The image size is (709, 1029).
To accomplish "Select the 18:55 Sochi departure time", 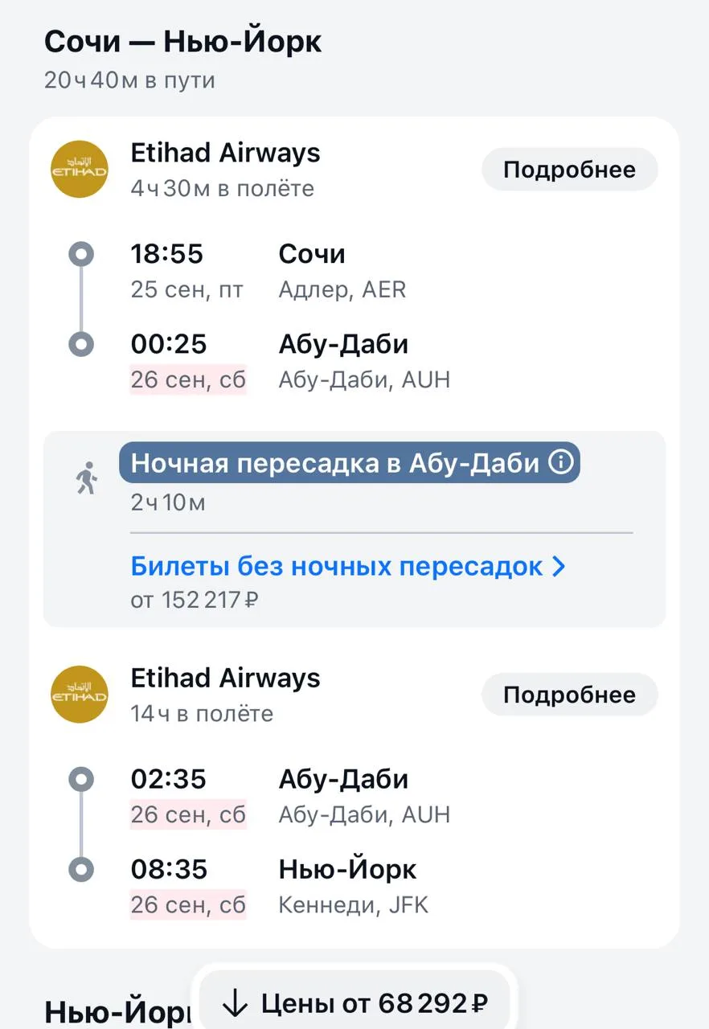I will pyautogui.click(x=167, y=254).
